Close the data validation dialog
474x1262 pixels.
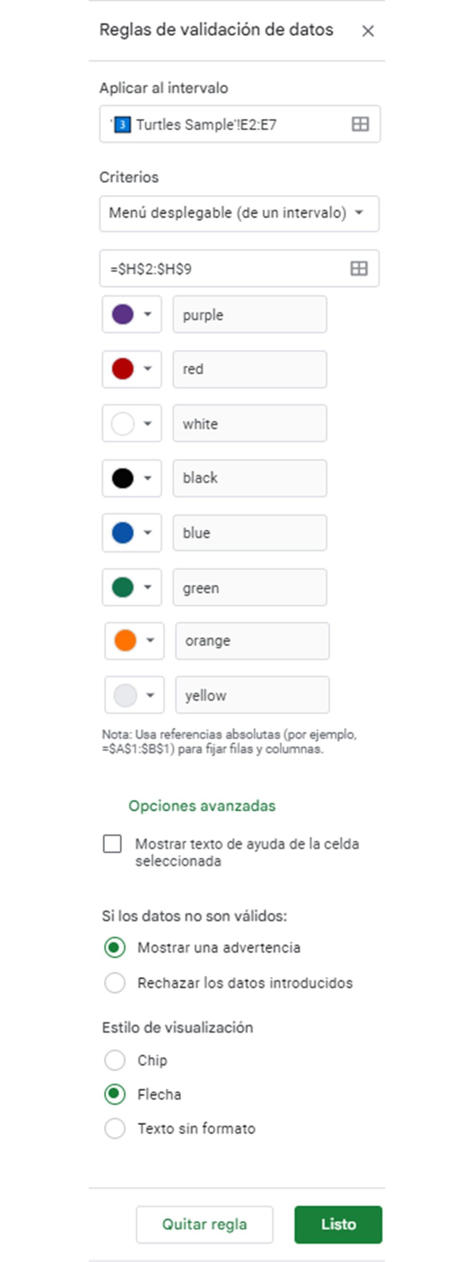pos(368,31)
